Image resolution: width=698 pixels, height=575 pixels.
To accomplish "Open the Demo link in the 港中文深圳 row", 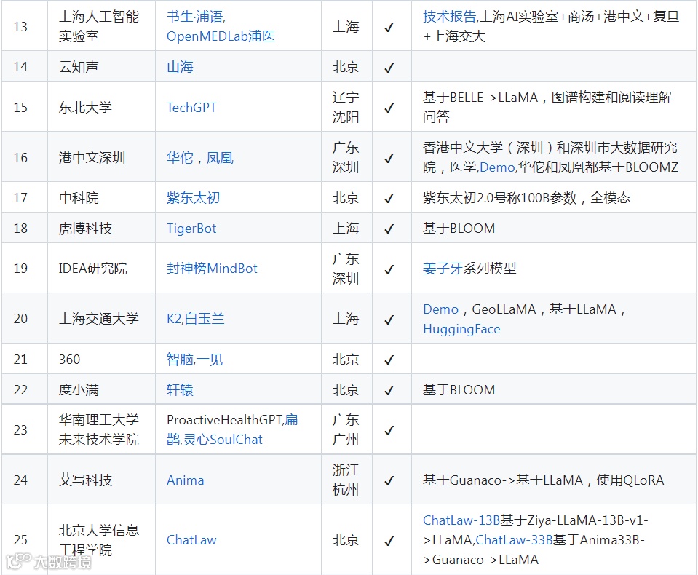I will (497, 167).
